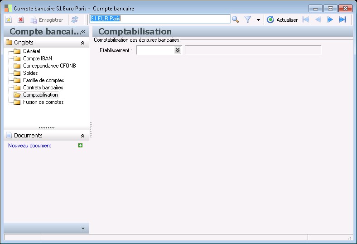Click the red delete record icon

click(x=21, y=20)
